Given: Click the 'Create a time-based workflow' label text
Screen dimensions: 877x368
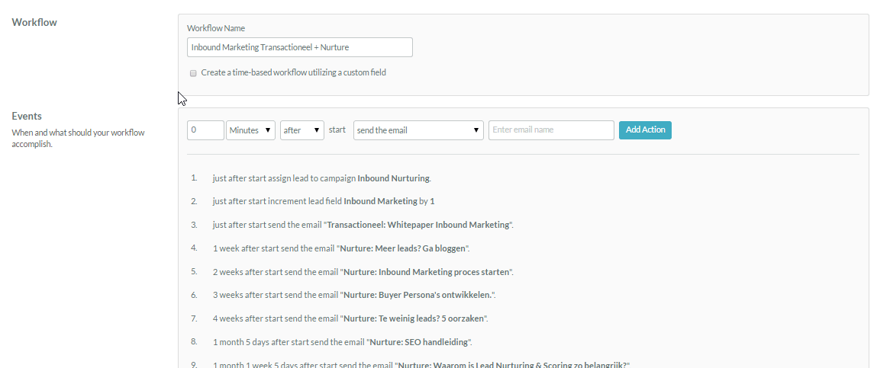Looking at the screenshot, I should (293, 73).
